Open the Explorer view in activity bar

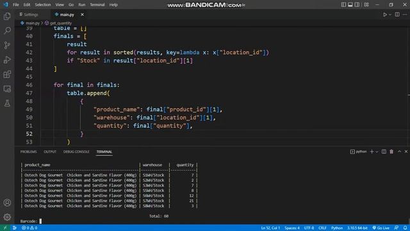tap(7, 16)
